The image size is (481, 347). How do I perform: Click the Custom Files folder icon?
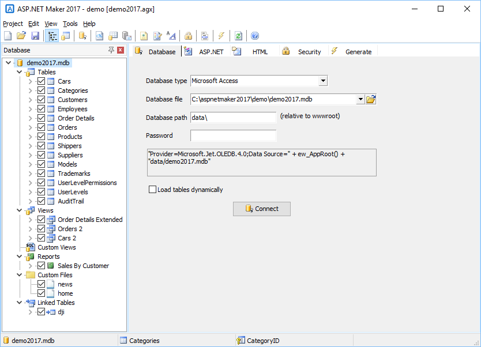pos(31,274)
